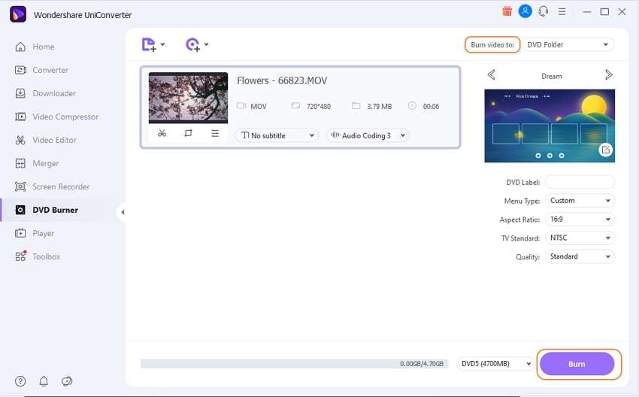Go to next DVD template arrow
Image resolution: width=639 pixels, height=397 pixels.
pos(608,75)
